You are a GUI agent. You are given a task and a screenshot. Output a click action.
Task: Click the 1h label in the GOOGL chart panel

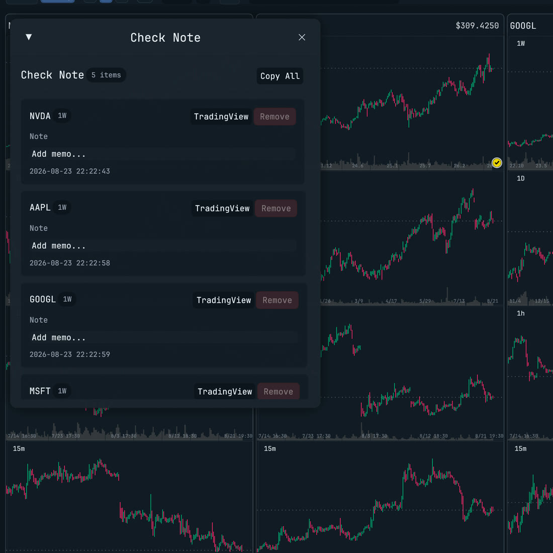click(x=520, y=314)
